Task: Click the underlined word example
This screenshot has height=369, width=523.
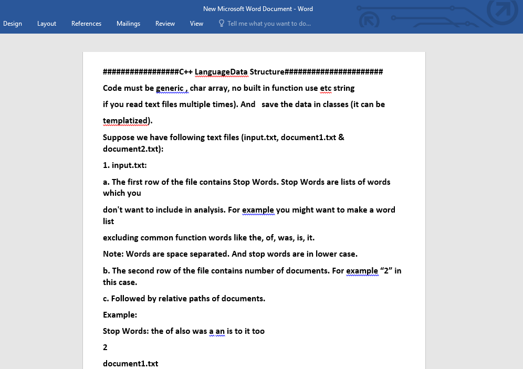Action: [258, 209]
